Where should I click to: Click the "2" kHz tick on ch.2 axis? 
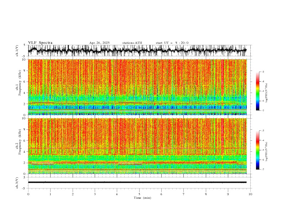(25, 163)
